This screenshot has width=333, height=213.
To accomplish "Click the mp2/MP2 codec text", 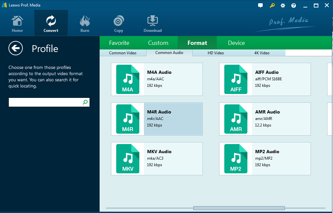I will tap(264, 158).
